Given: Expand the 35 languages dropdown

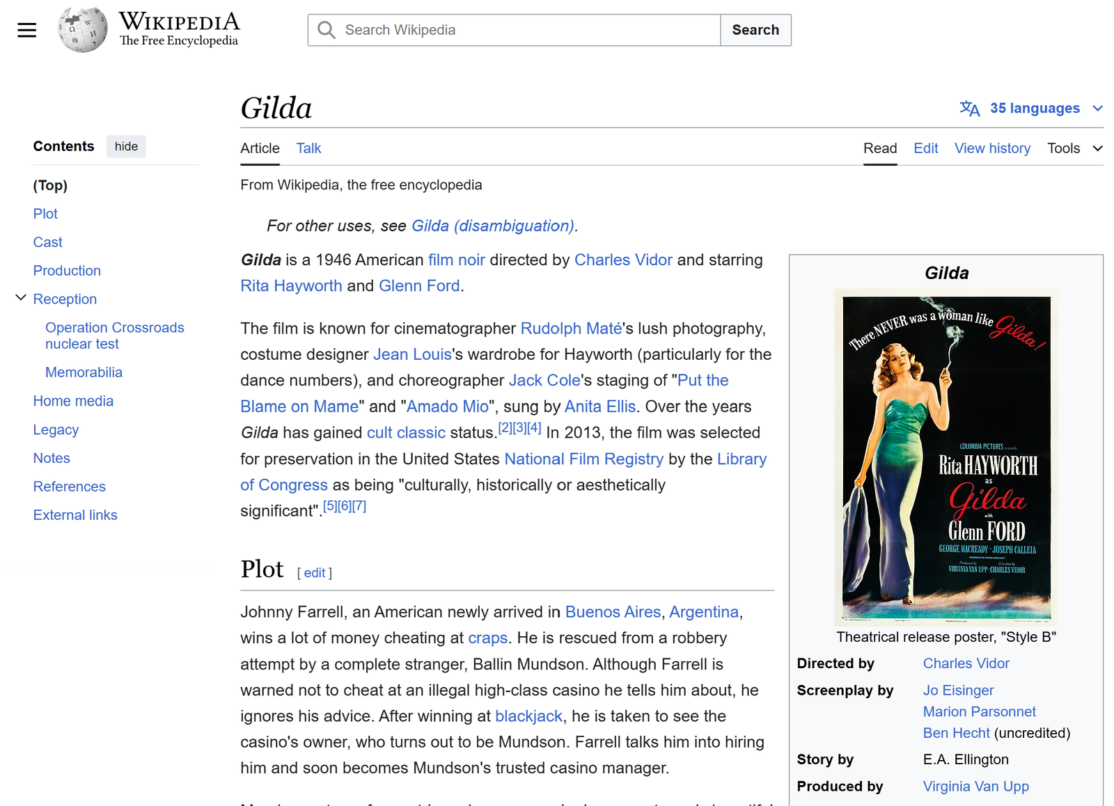Looking at the screenshot, I should (x=1035, y=109).
